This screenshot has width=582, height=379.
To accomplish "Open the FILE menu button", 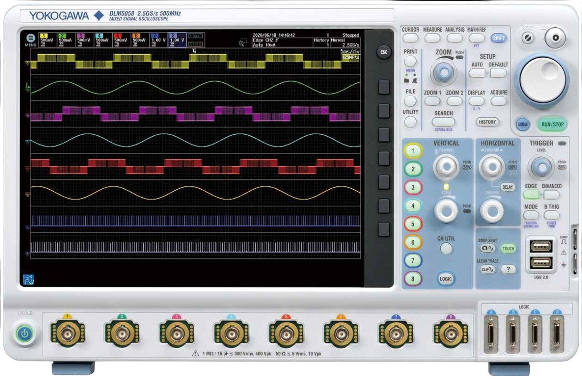I will click(410, 101).
